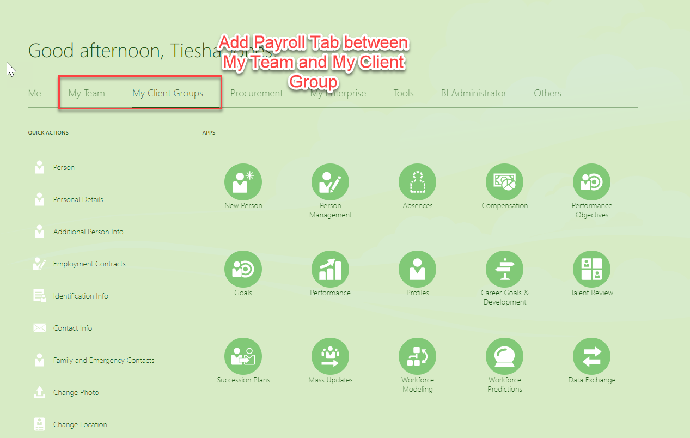This screenshot has width=690, height=438.
Task: Open the Profiles app icon
Action: [417, 269]
